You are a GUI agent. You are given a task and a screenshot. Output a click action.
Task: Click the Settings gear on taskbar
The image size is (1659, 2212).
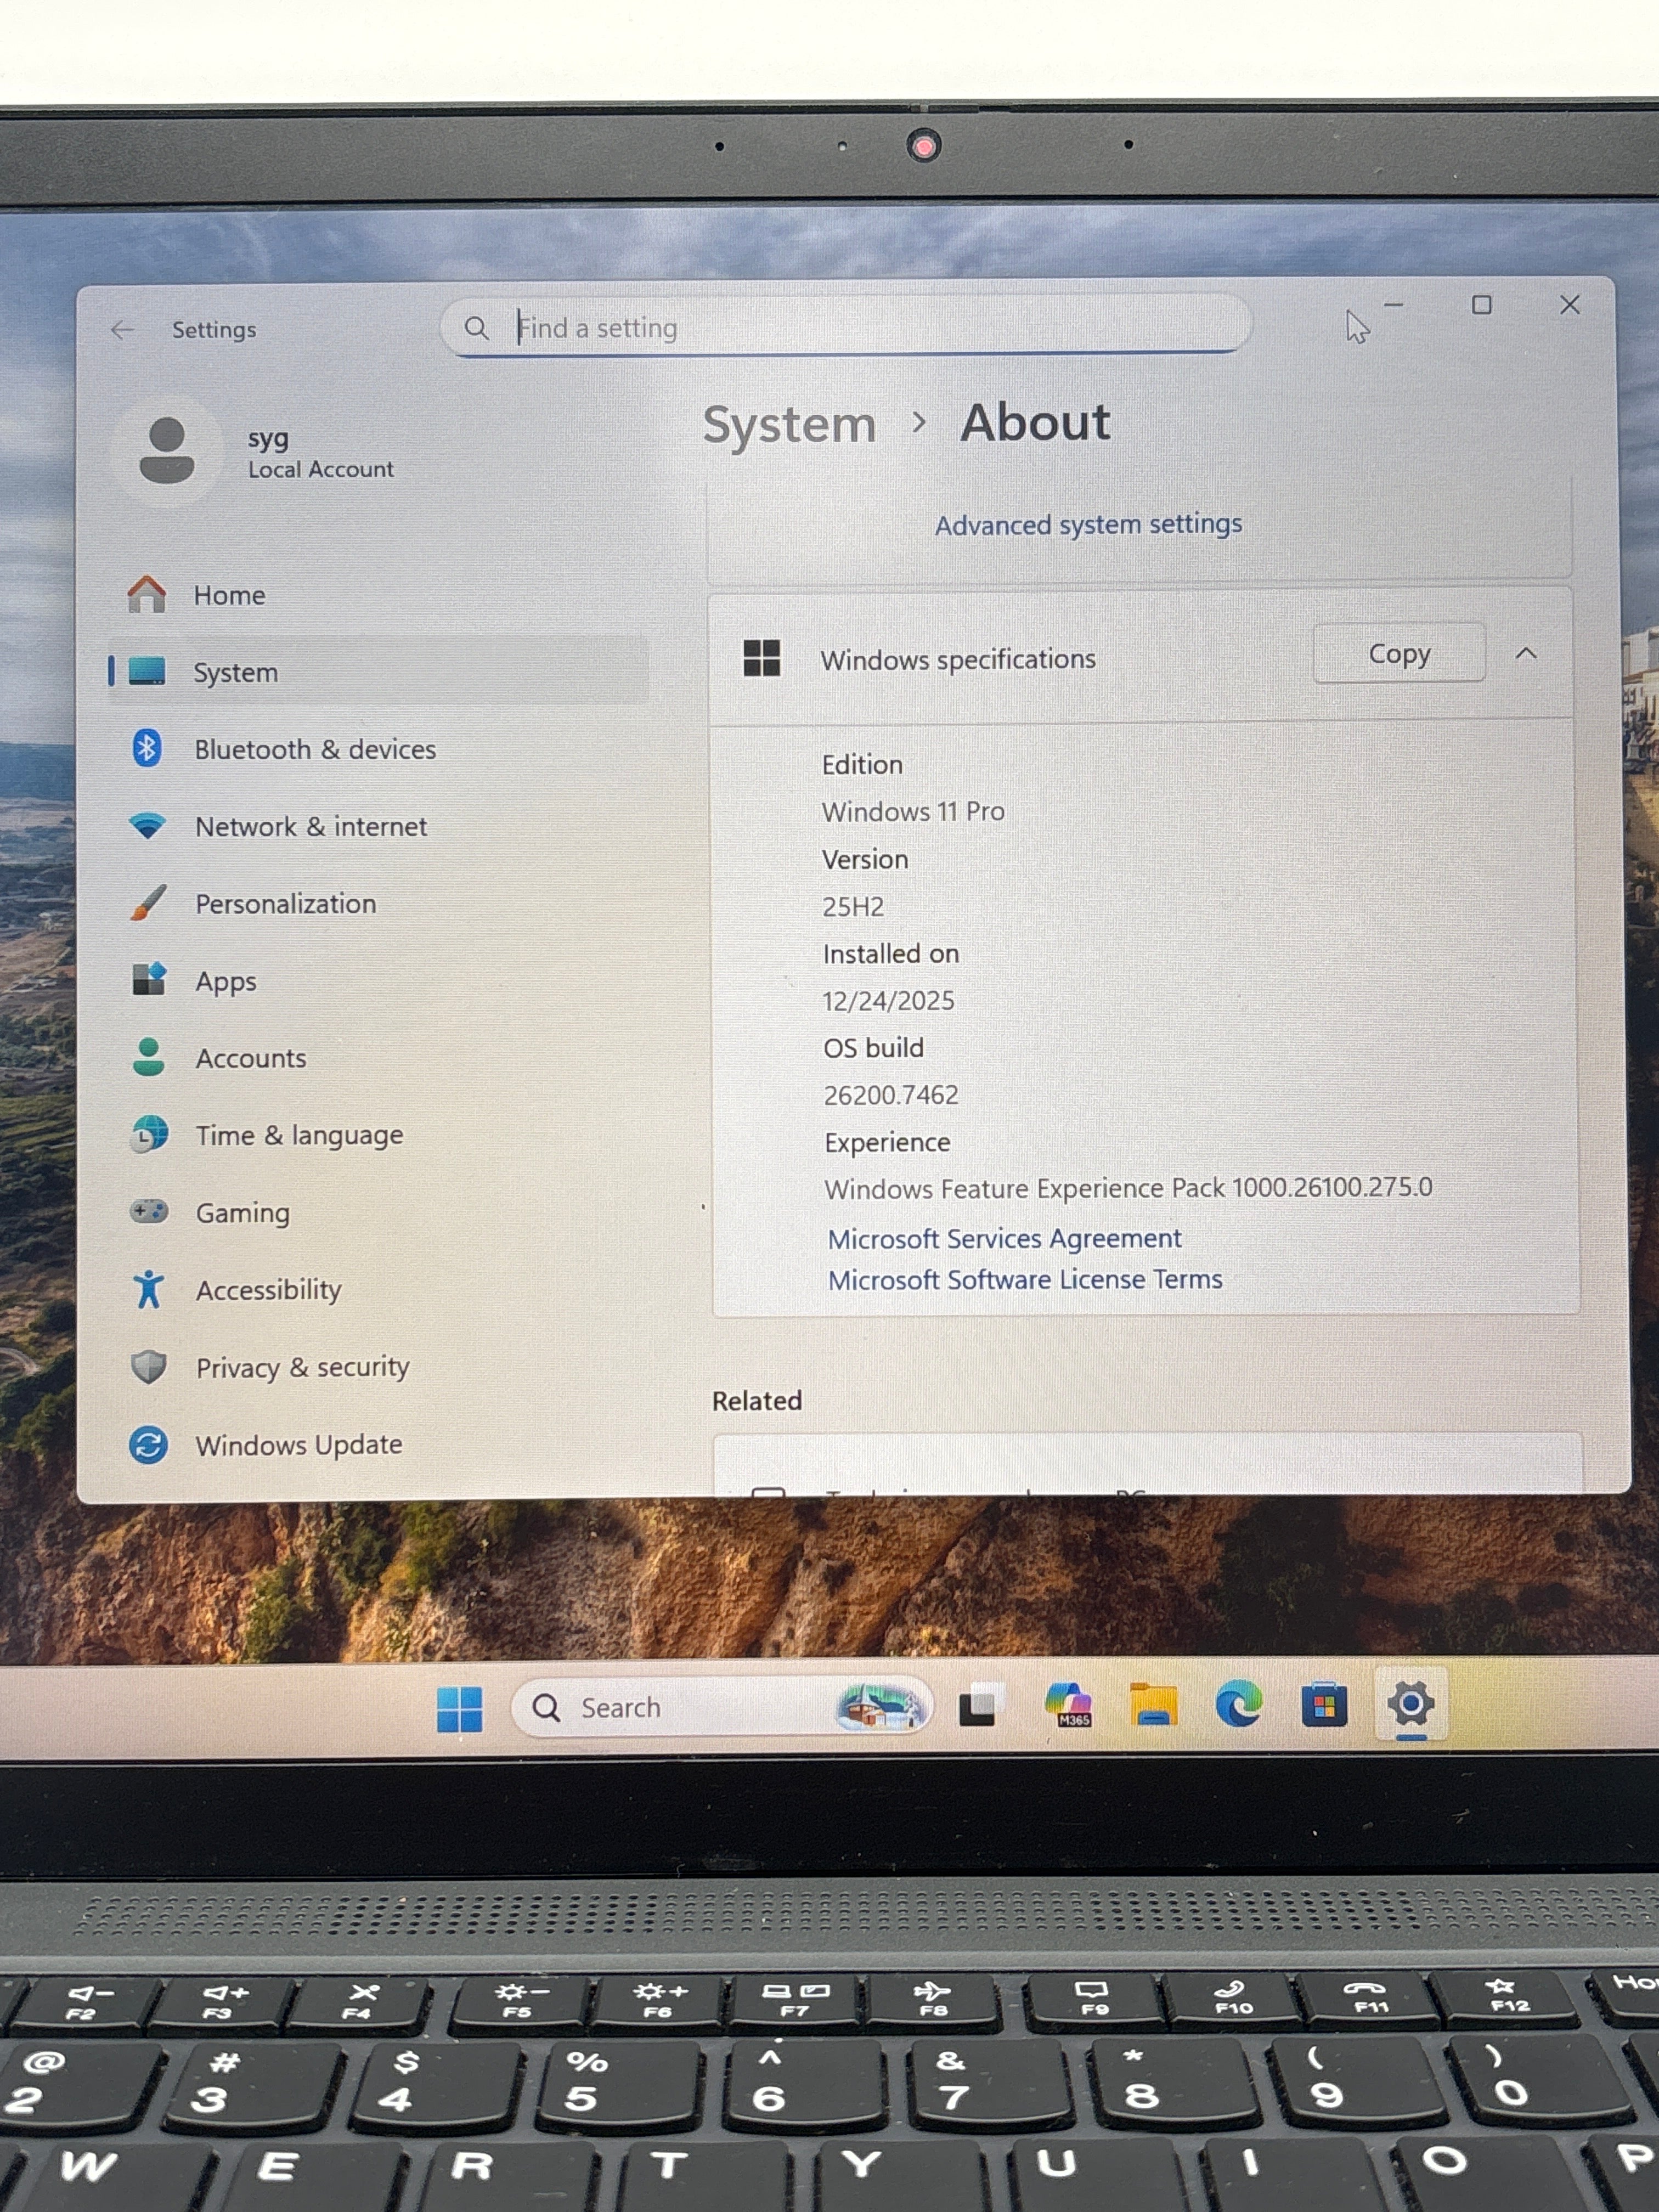pos(1410,1703)
